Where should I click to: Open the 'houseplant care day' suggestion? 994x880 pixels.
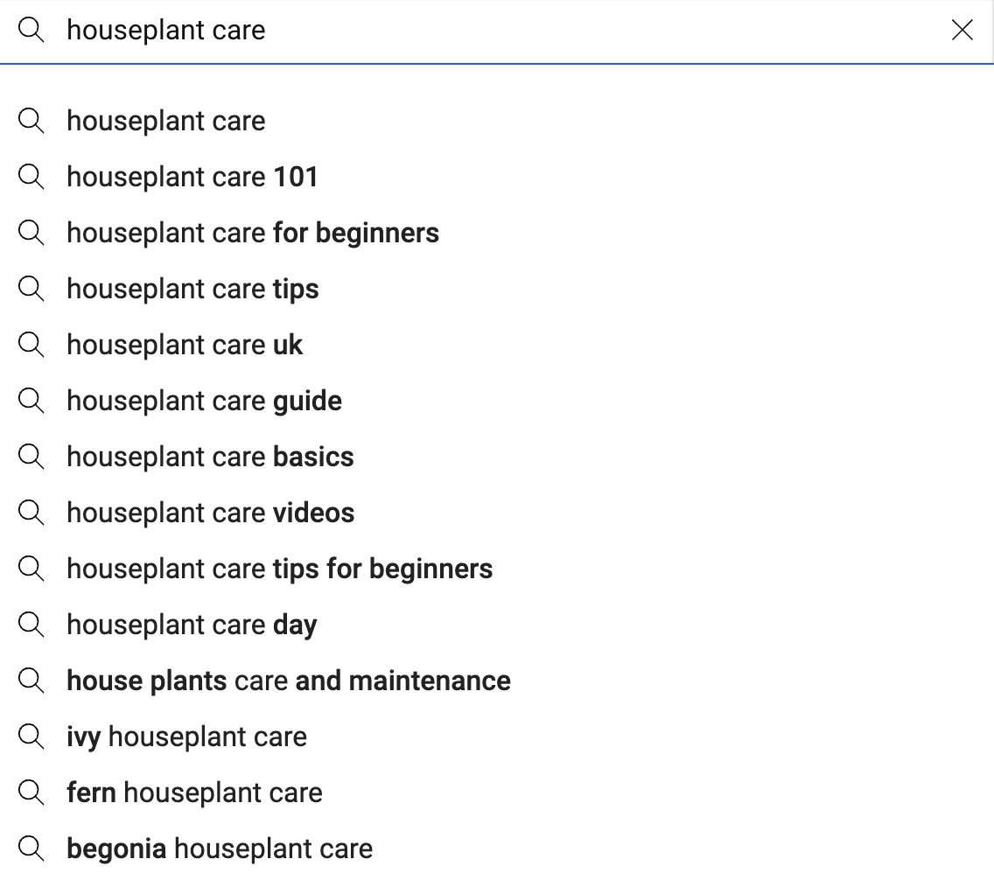[x=191, y=625]
